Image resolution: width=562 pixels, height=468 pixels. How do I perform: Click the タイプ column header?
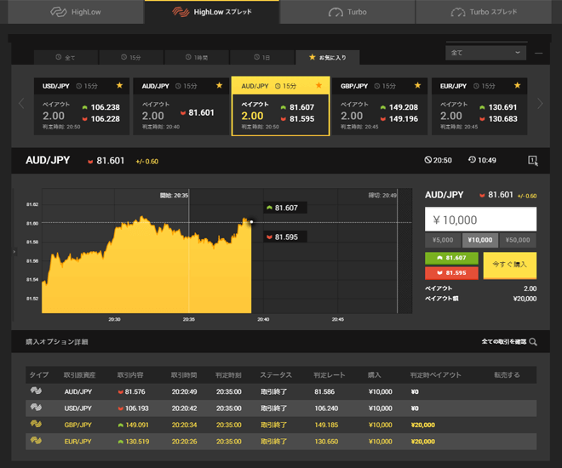39,375
